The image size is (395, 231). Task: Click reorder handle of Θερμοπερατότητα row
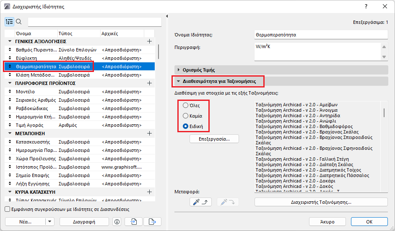[10, 67]
